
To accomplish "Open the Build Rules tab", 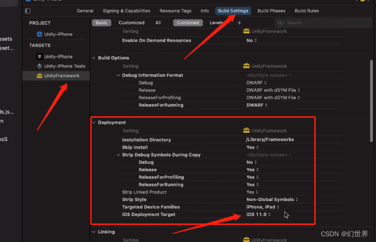I will 307,11.
